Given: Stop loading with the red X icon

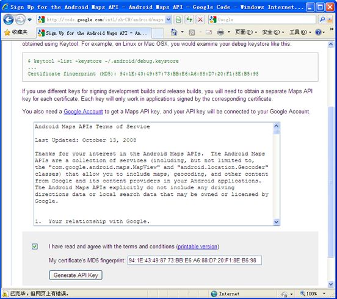Looking at the screenshot, I should point(200,20).
